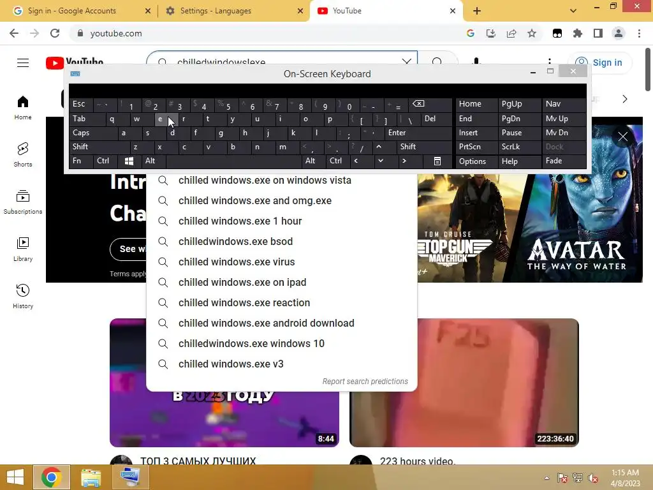Switch to Settings - Languages tab

click(233, 11)
